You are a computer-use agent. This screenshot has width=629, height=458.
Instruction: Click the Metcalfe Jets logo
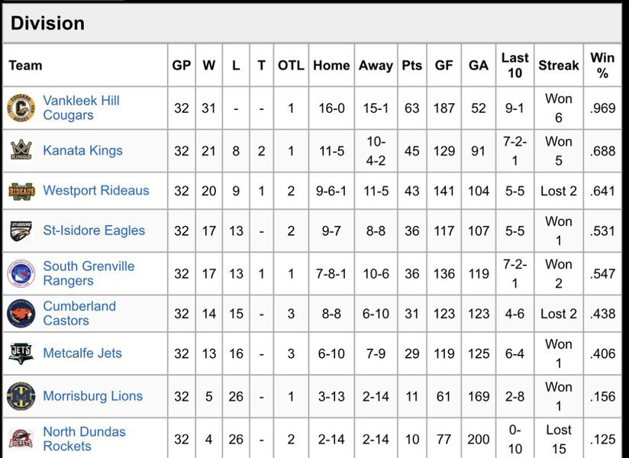21,353
